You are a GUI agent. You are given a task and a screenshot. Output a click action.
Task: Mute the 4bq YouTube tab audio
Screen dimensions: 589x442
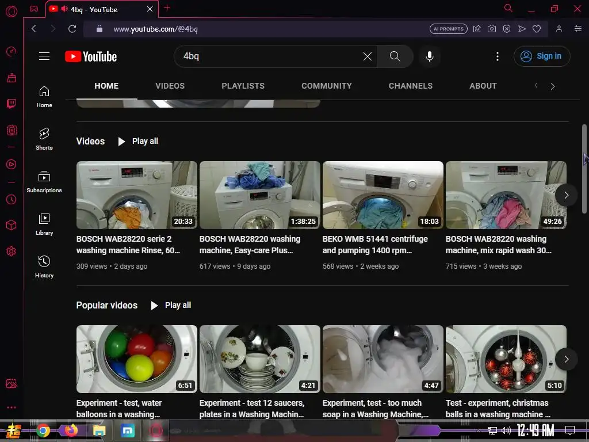click(x=64, y=9)
